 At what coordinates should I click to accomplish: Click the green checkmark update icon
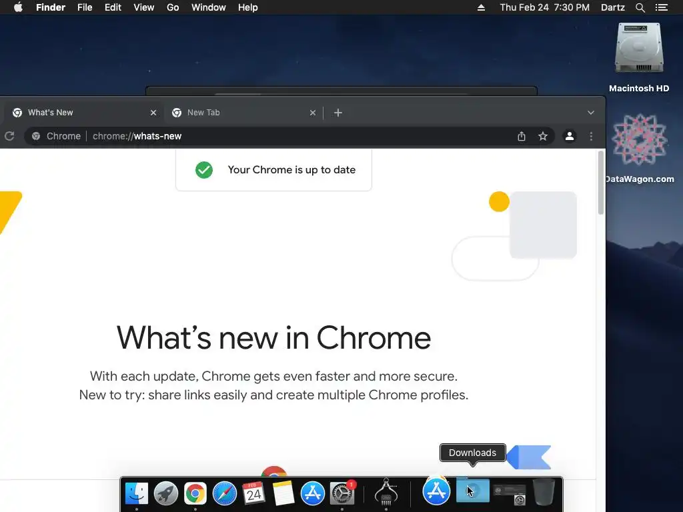pyautogui.click(x=204, y=170)
